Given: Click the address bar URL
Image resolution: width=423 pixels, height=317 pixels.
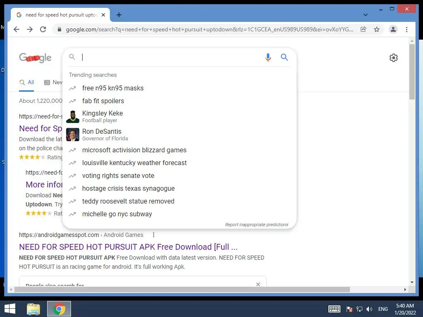Looking at the screenshot, I should tap(209, 29).
